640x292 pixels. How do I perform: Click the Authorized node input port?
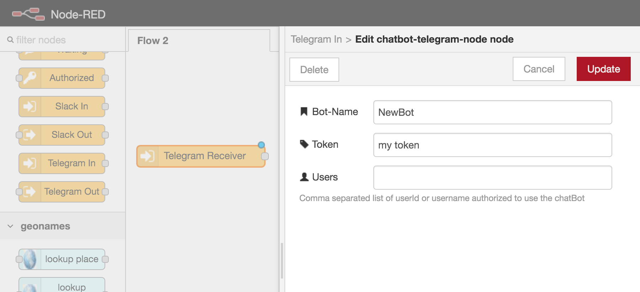19,78
